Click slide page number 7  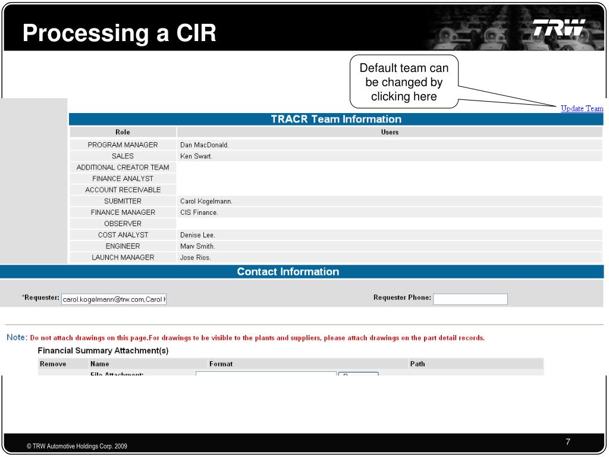coord(568,442)
